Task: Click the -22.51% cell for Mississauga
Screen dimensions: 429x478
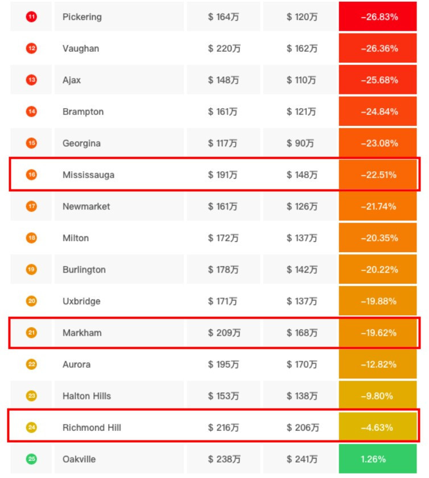Action: [379, 175]
